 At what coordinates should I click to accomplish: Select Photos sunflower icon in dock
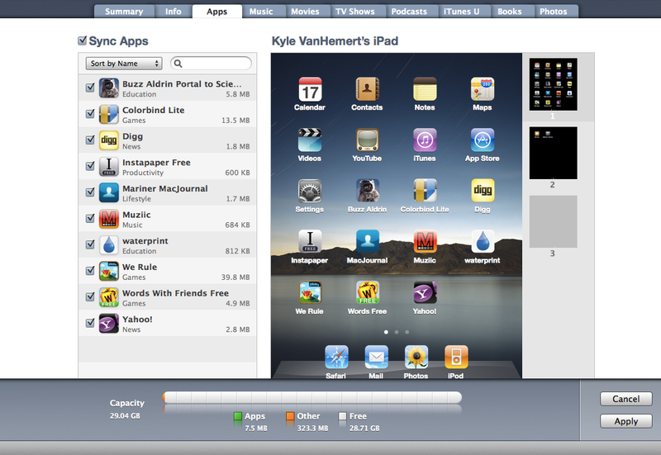[416, 358]
